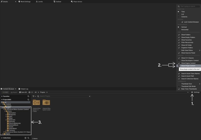Collapse the ProjectAMS section
Screen dimensions: 201x140
point(2,99)
